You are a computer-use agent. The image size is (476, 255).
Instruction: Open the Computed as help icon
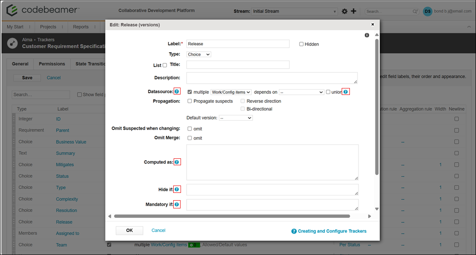tap(177, 162)
